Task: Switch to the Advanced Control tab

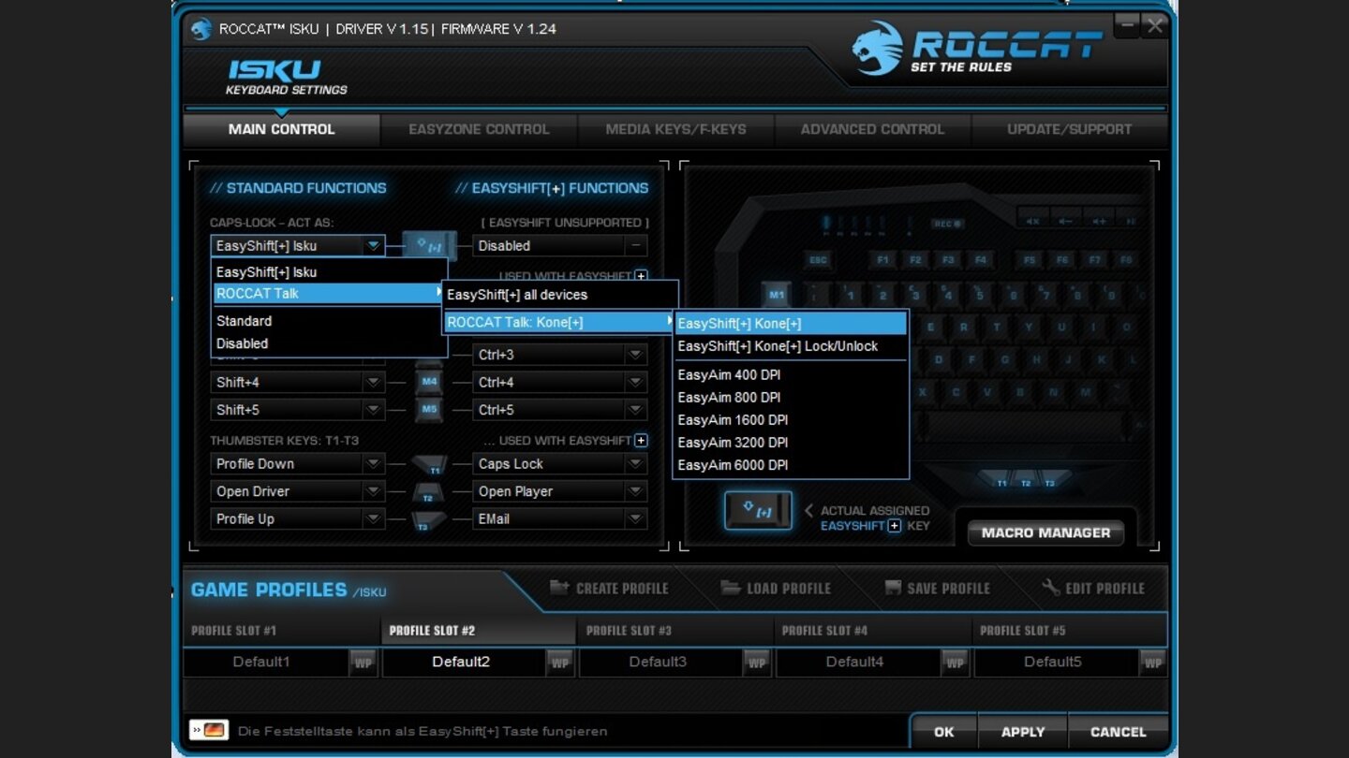Action: coord(872,129)
